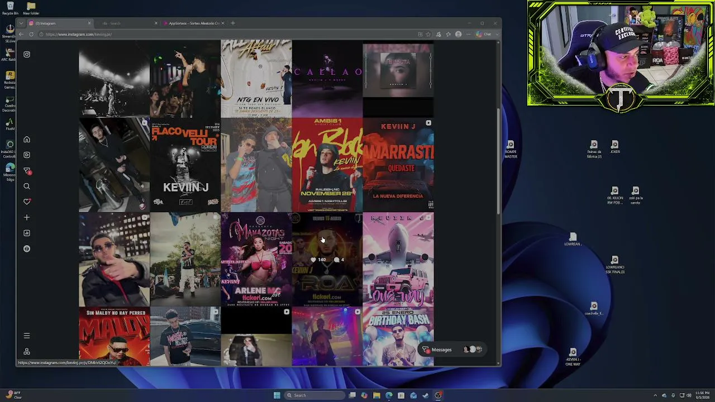
Task: Select the KEVIIN J - ONE WAY desktop file
Action: (x=573, y=356)
